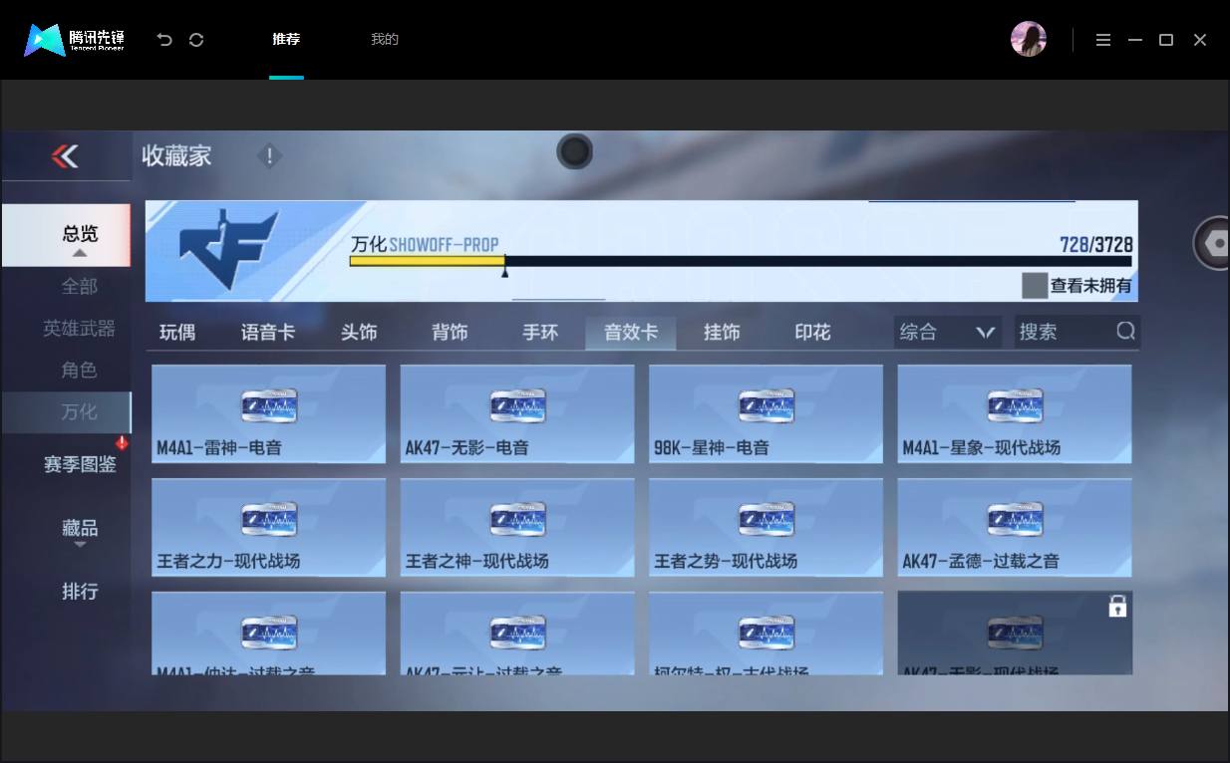Click the 收藏家 page title
1230x763 pixels.
click(176, 156)
